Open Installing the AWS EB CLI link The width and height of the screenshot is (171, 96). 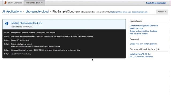[x=140, y=54]
